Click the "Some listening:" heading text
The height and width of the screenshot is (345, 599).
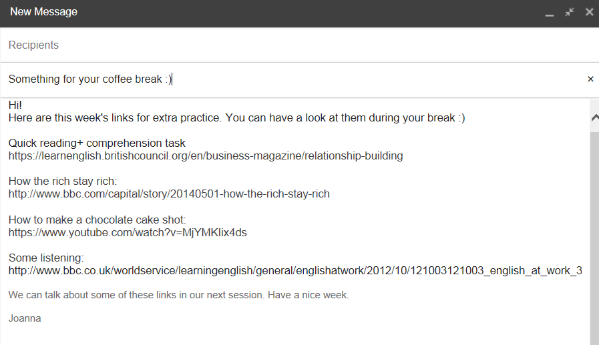point(45,258)
